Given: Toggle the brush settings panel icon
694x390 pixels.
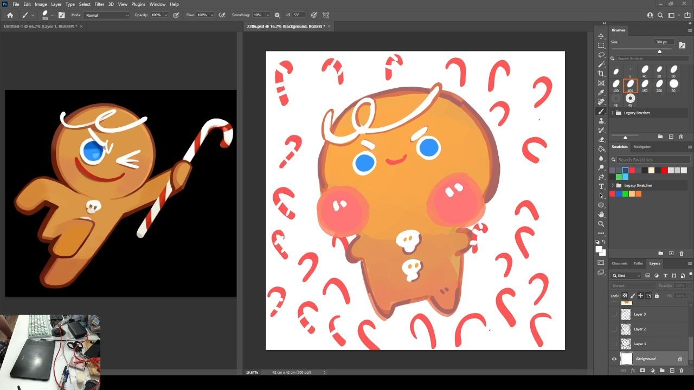Looking at the screenshot, I should pyautogui.click(x=61, y=15).
